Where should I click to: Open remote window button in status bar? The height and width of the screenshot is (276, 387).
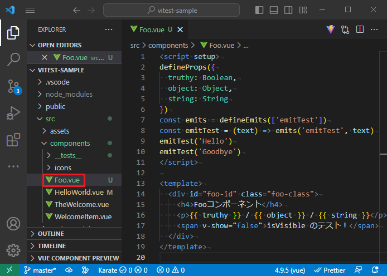click(9, 270)
